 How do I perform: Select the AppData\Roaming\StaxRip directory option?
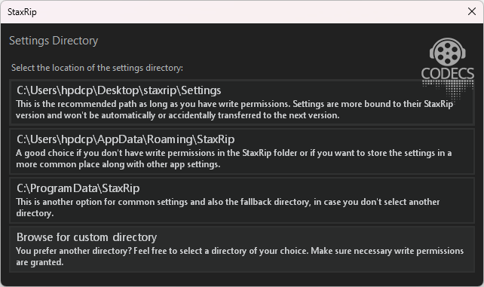point(242,151)
